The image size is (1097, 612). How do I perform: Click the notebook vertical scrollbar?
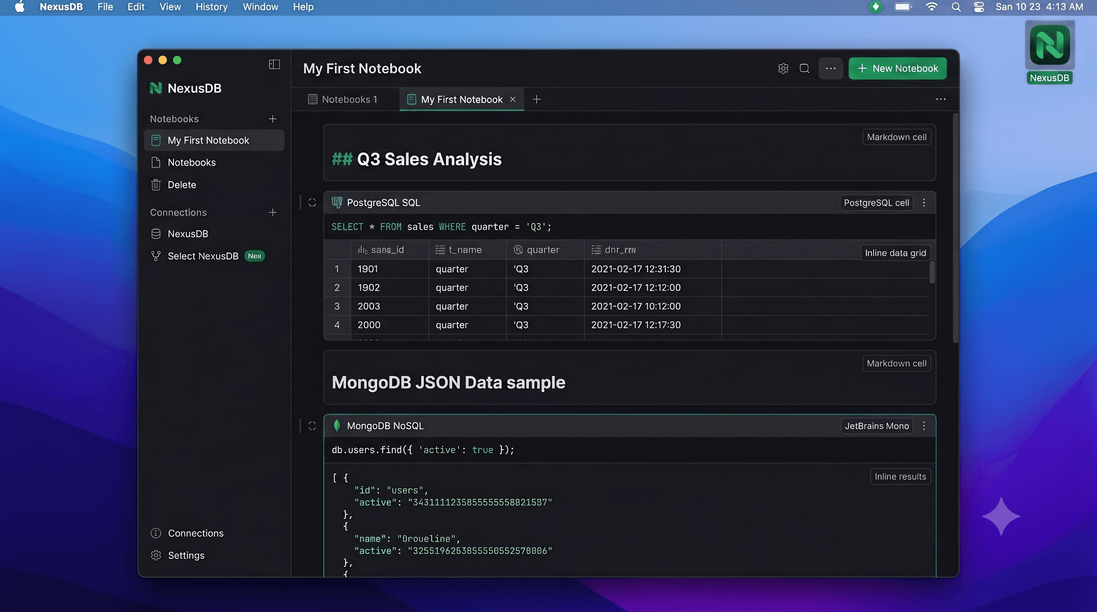(x=955, y=228)
